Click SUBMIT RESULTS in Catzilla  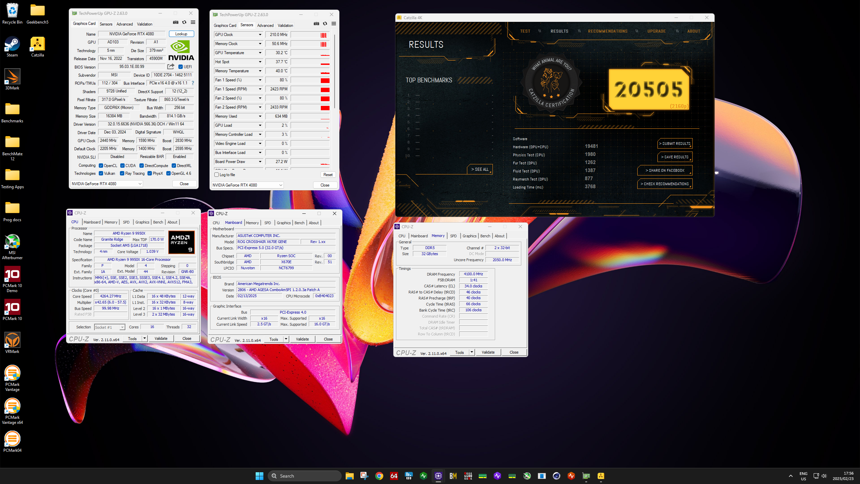click(x=675, y=144)
